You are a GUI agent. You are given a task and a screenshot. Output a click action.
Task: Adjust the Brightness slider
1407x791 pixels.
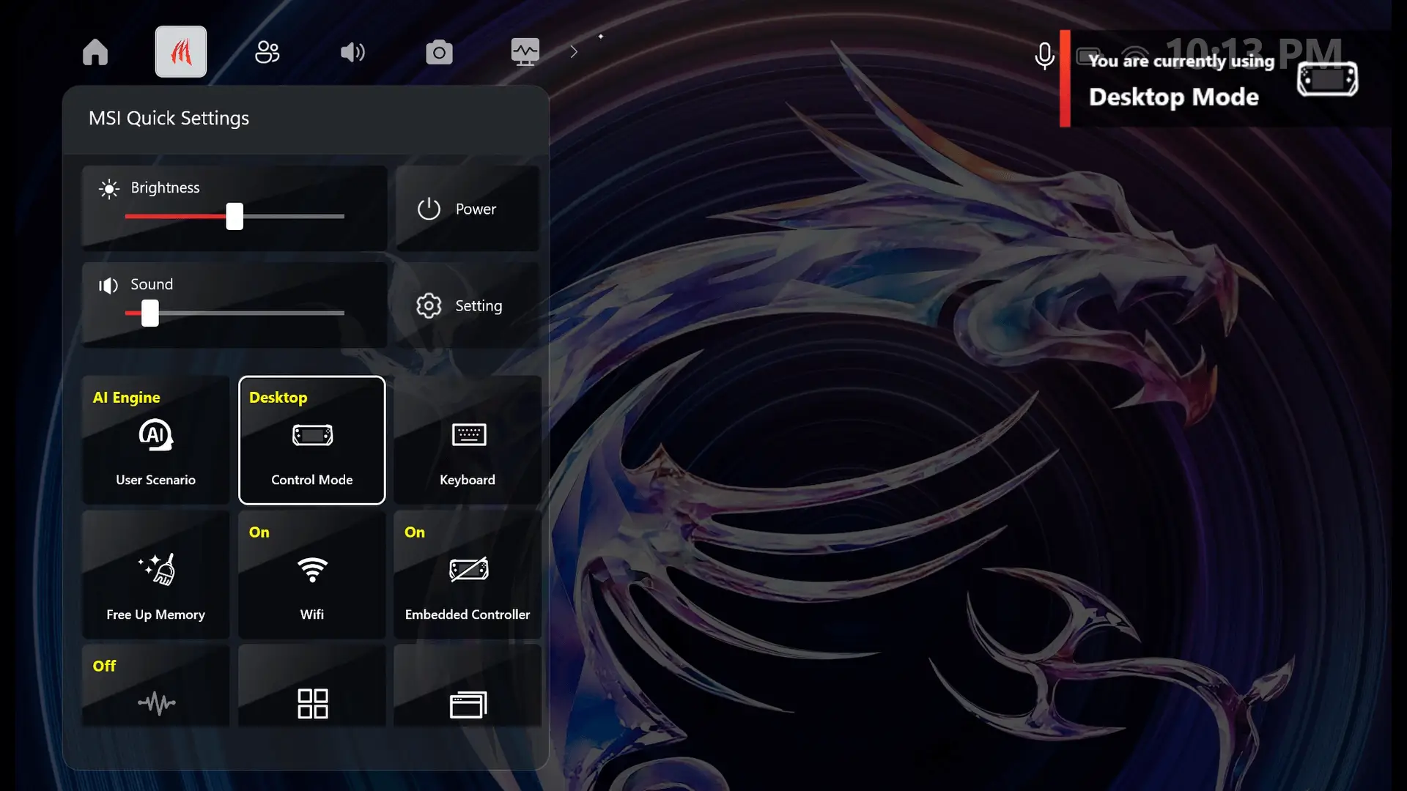click(x=234, y=217)
